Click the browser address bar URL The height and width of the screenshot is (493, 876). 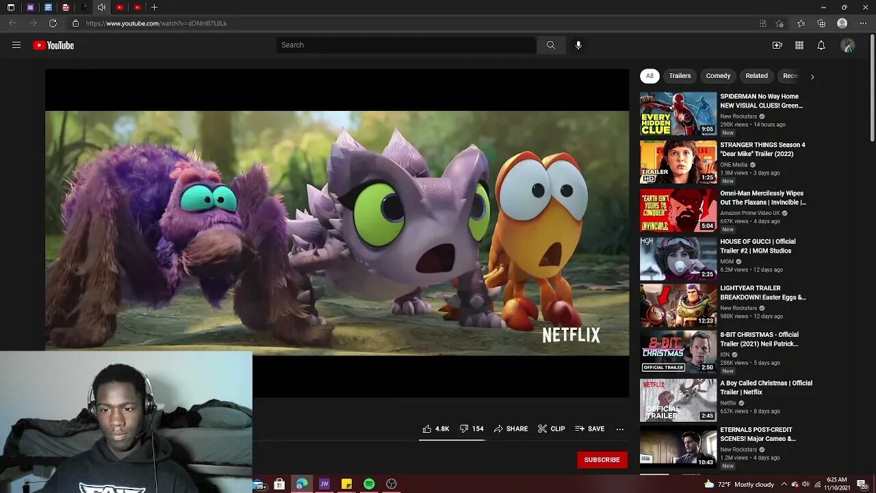tap(156, 23)
